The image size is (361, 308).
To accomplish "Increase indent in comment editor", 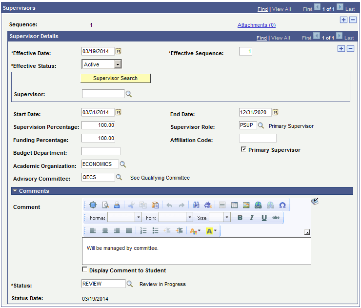I will tap(179, 230).
